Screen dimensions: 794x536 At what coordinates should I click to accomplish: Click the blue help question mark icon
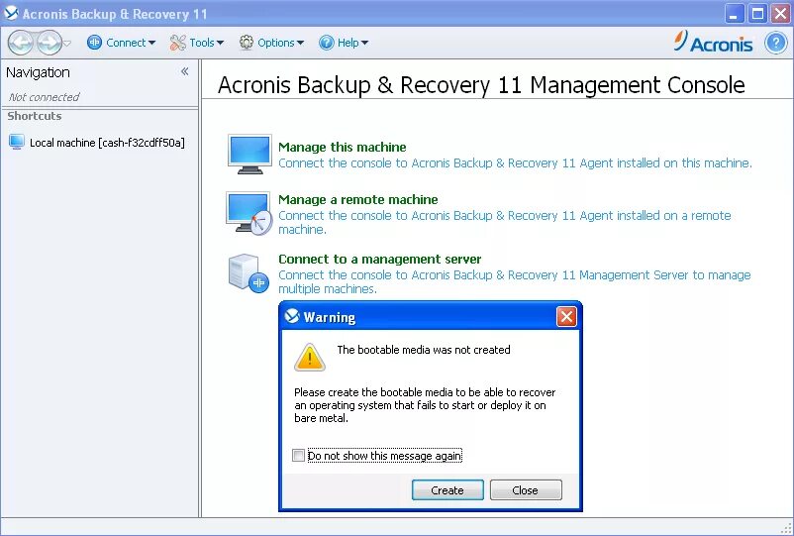click(x=776, y=43)
